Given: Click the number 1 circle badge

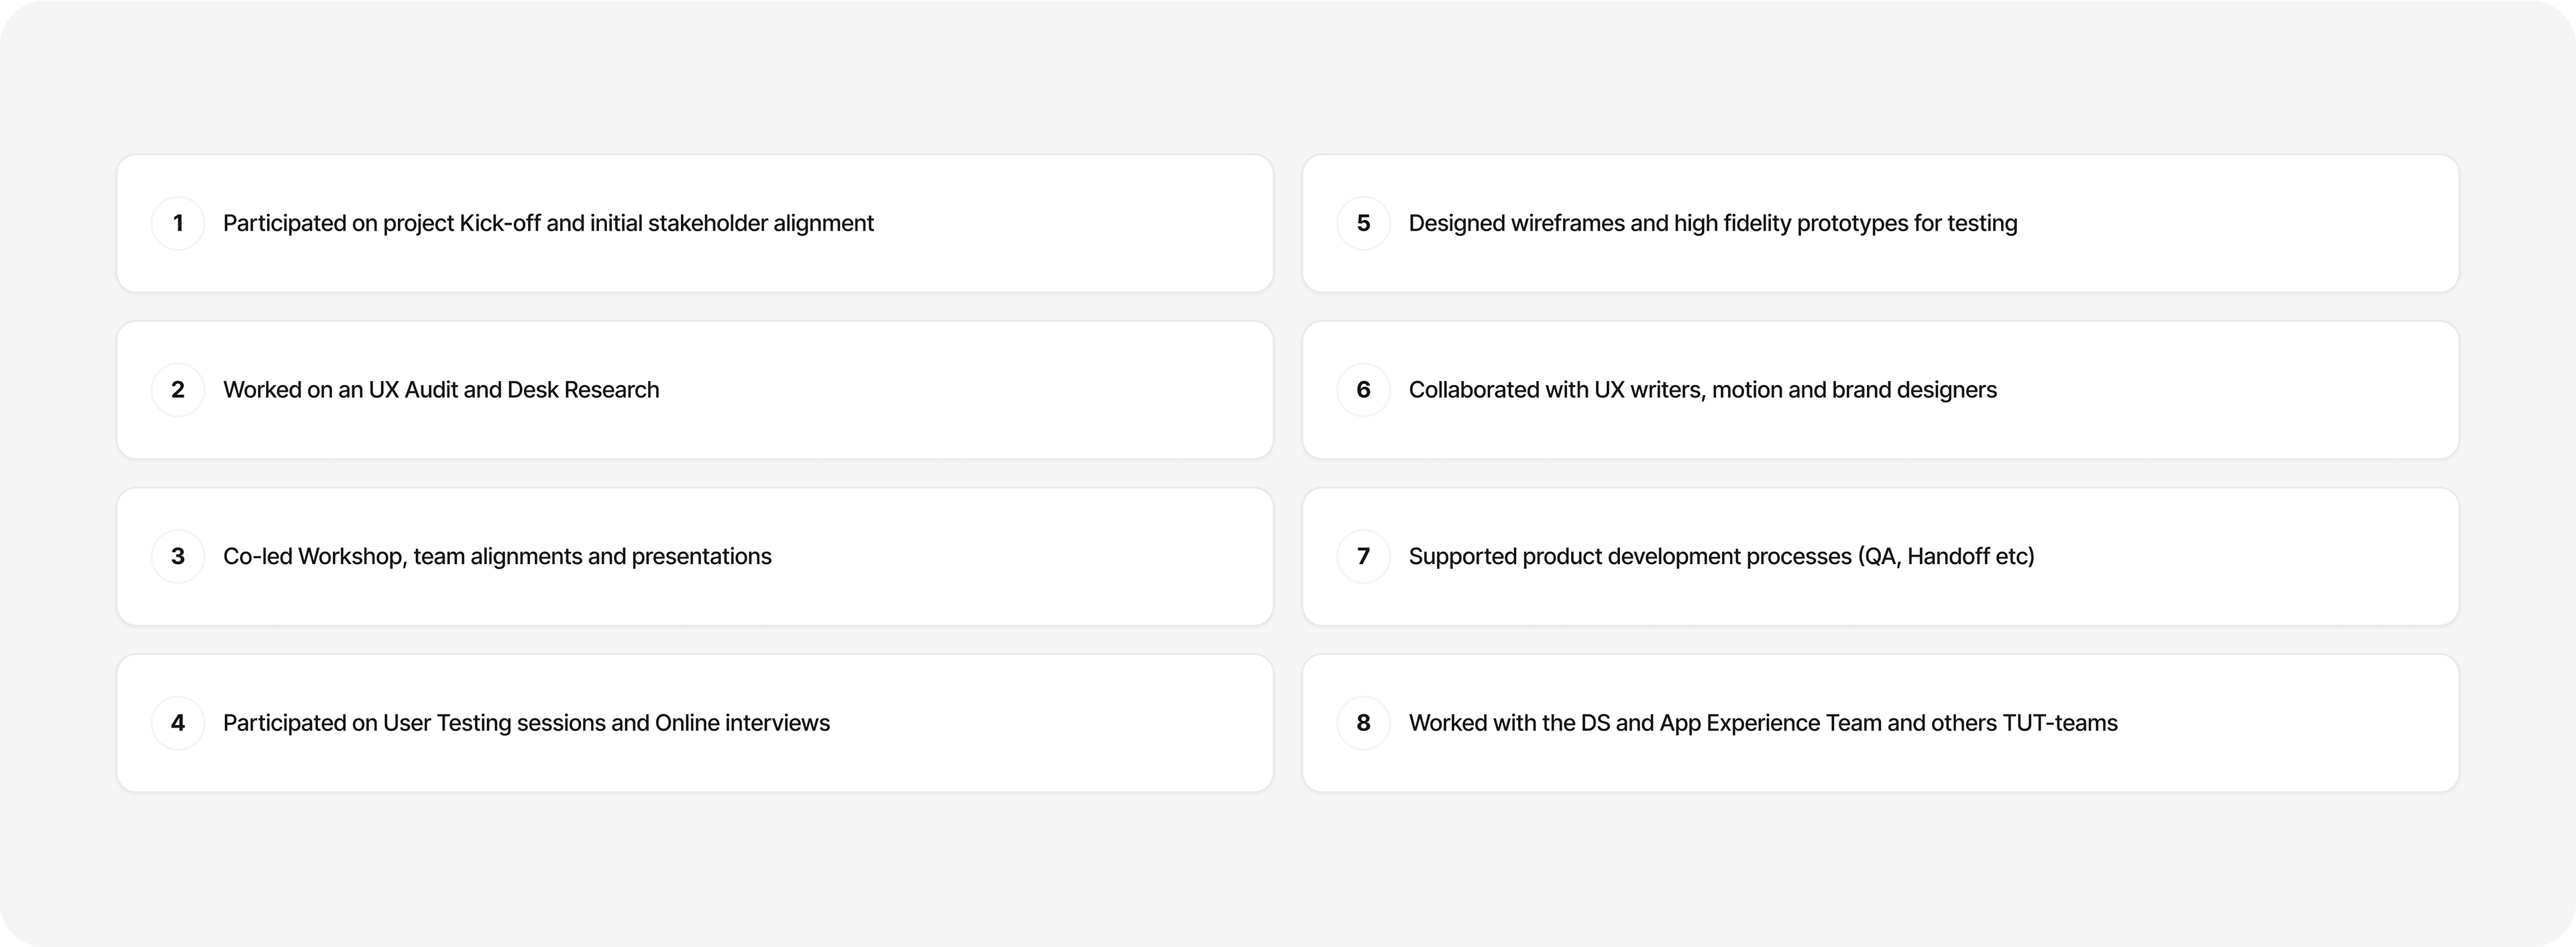Looking at the screenshot, I should [178, 223].
